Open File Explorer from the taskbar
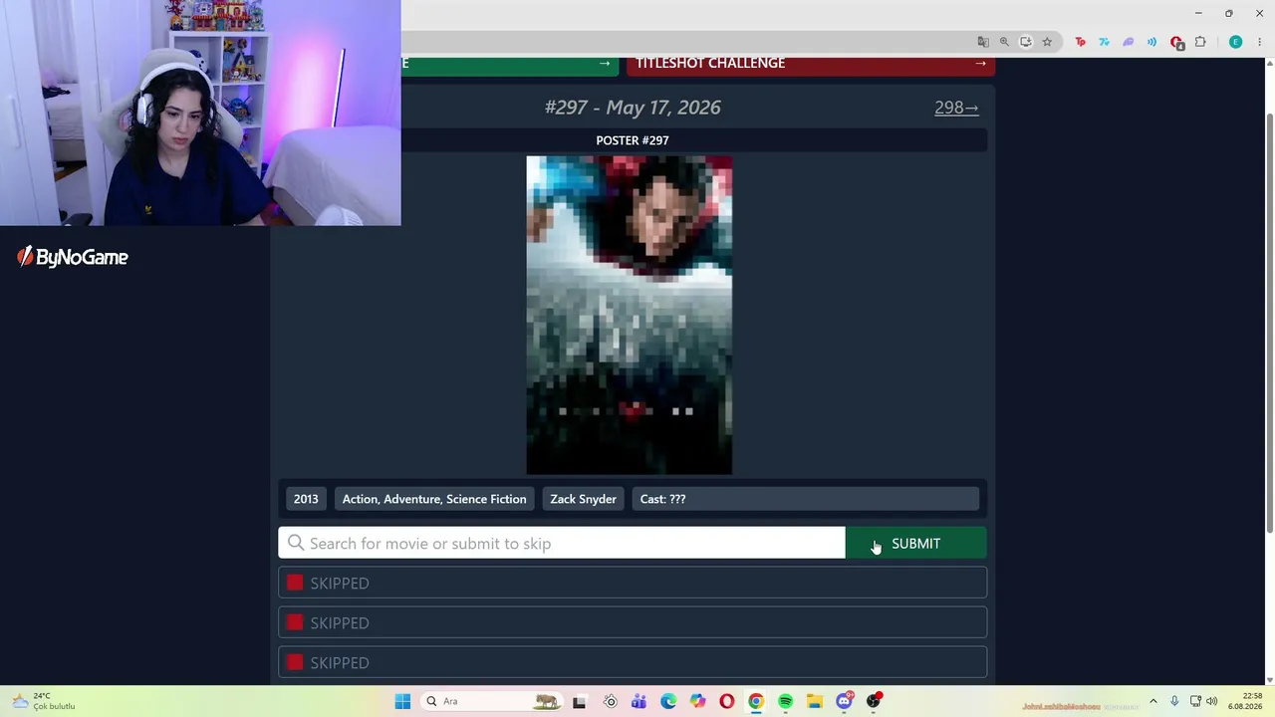 815,701
